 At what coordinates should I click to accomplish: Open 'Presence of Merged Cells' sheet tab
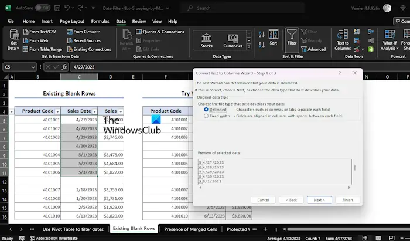pyautogui.click(x=190, y=229)
